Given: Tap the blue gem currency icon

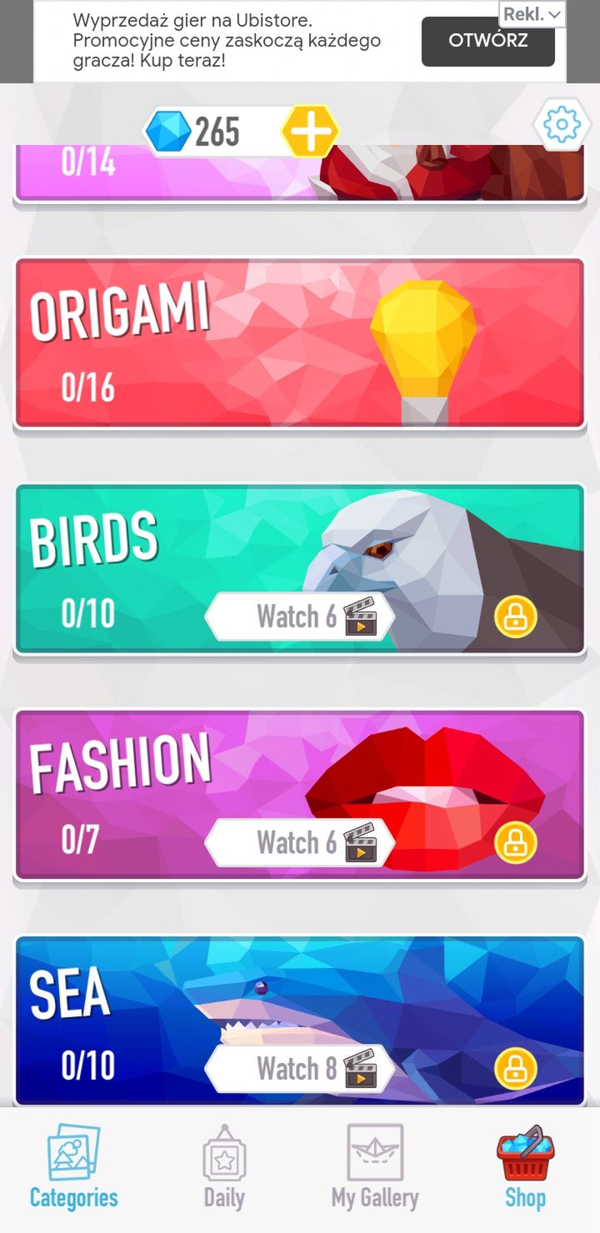Looking at the screenshot, I should 168,132.
